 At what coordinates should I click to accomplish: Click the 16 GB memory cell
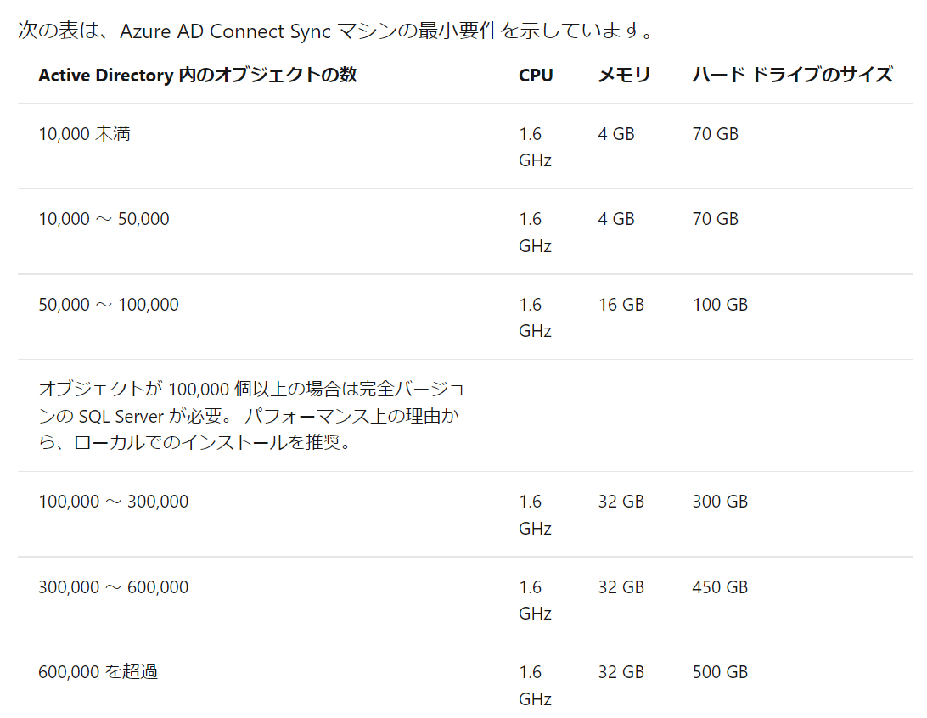point(621,305)
